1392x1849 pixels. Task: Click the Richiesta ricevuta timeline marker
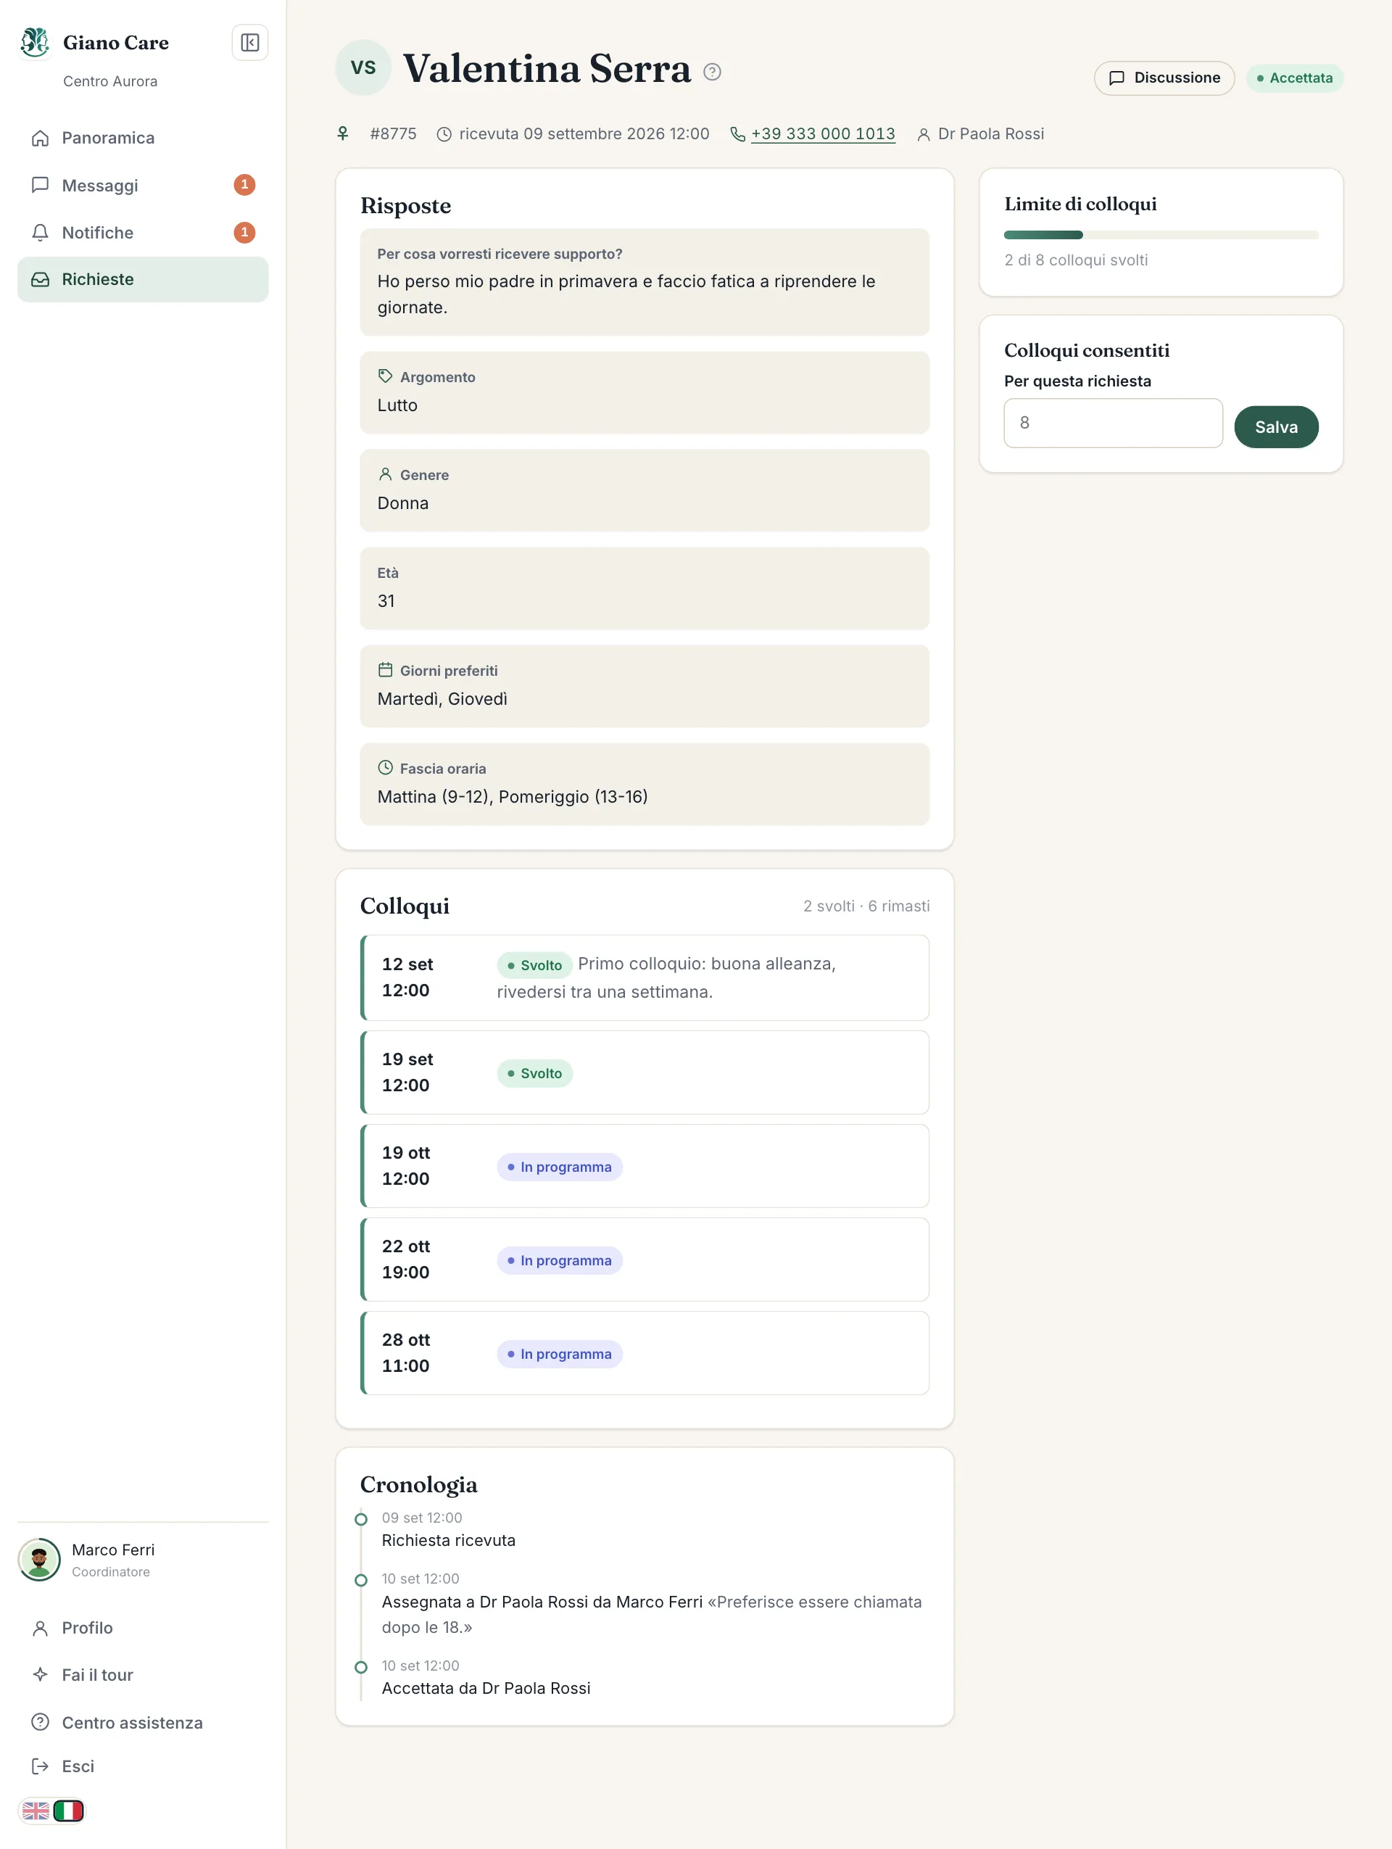coord(361,1520)
